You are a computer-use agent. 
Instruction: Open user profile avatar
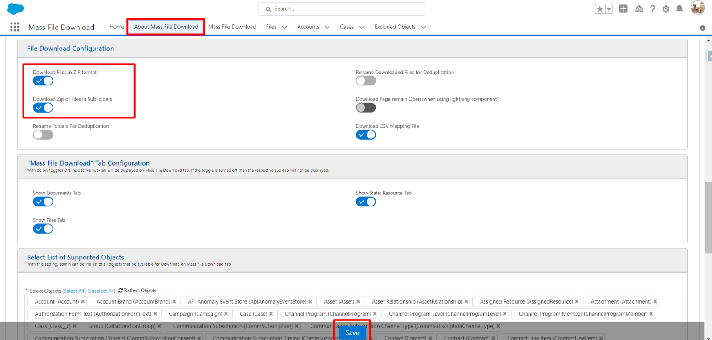tap(697, 8)
